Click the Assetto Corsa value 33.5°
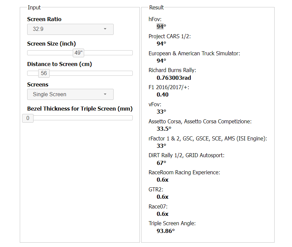This screenshot has width=292, height=247. coord(164,129)
